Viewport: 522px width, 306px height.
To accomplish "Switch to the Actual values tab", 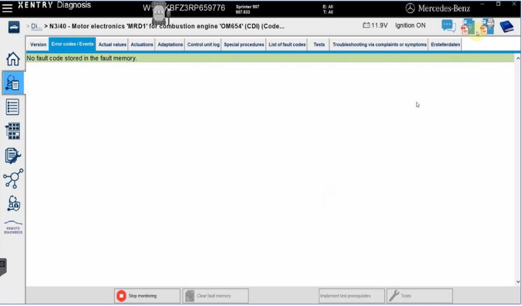I will click(112, 44).
